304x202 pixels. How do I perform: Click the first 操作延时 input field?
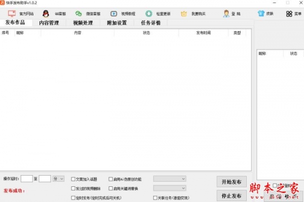tap(27, 179)
